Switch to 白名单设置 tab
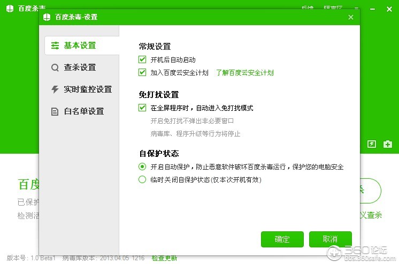399x264 pixels. [x=83, y=111]
